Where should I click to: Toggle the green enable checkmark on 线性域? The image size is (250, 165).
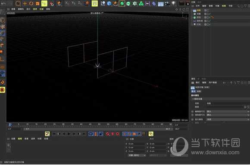(209, 21)
